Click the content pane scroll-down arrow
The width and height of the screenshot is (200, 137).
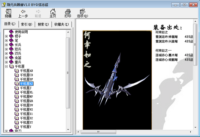pyautogui.click(x=195, y=127)
